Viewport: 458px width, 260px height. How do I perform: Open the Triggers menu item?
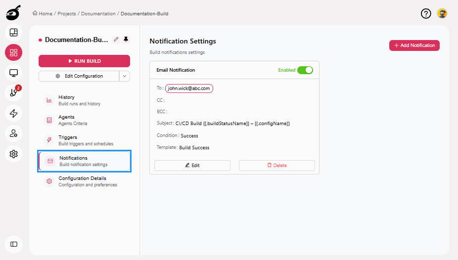(84, 140)
